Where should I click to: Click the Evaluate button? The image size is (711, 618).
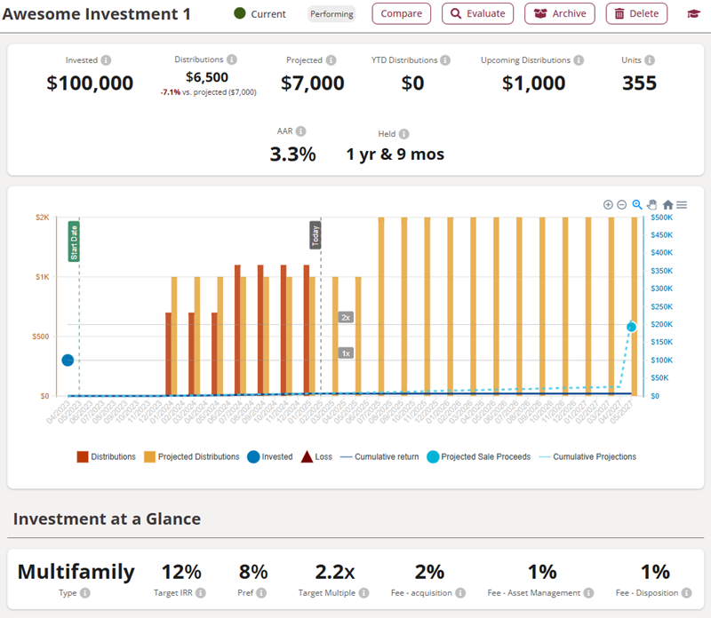click(478, 14)
